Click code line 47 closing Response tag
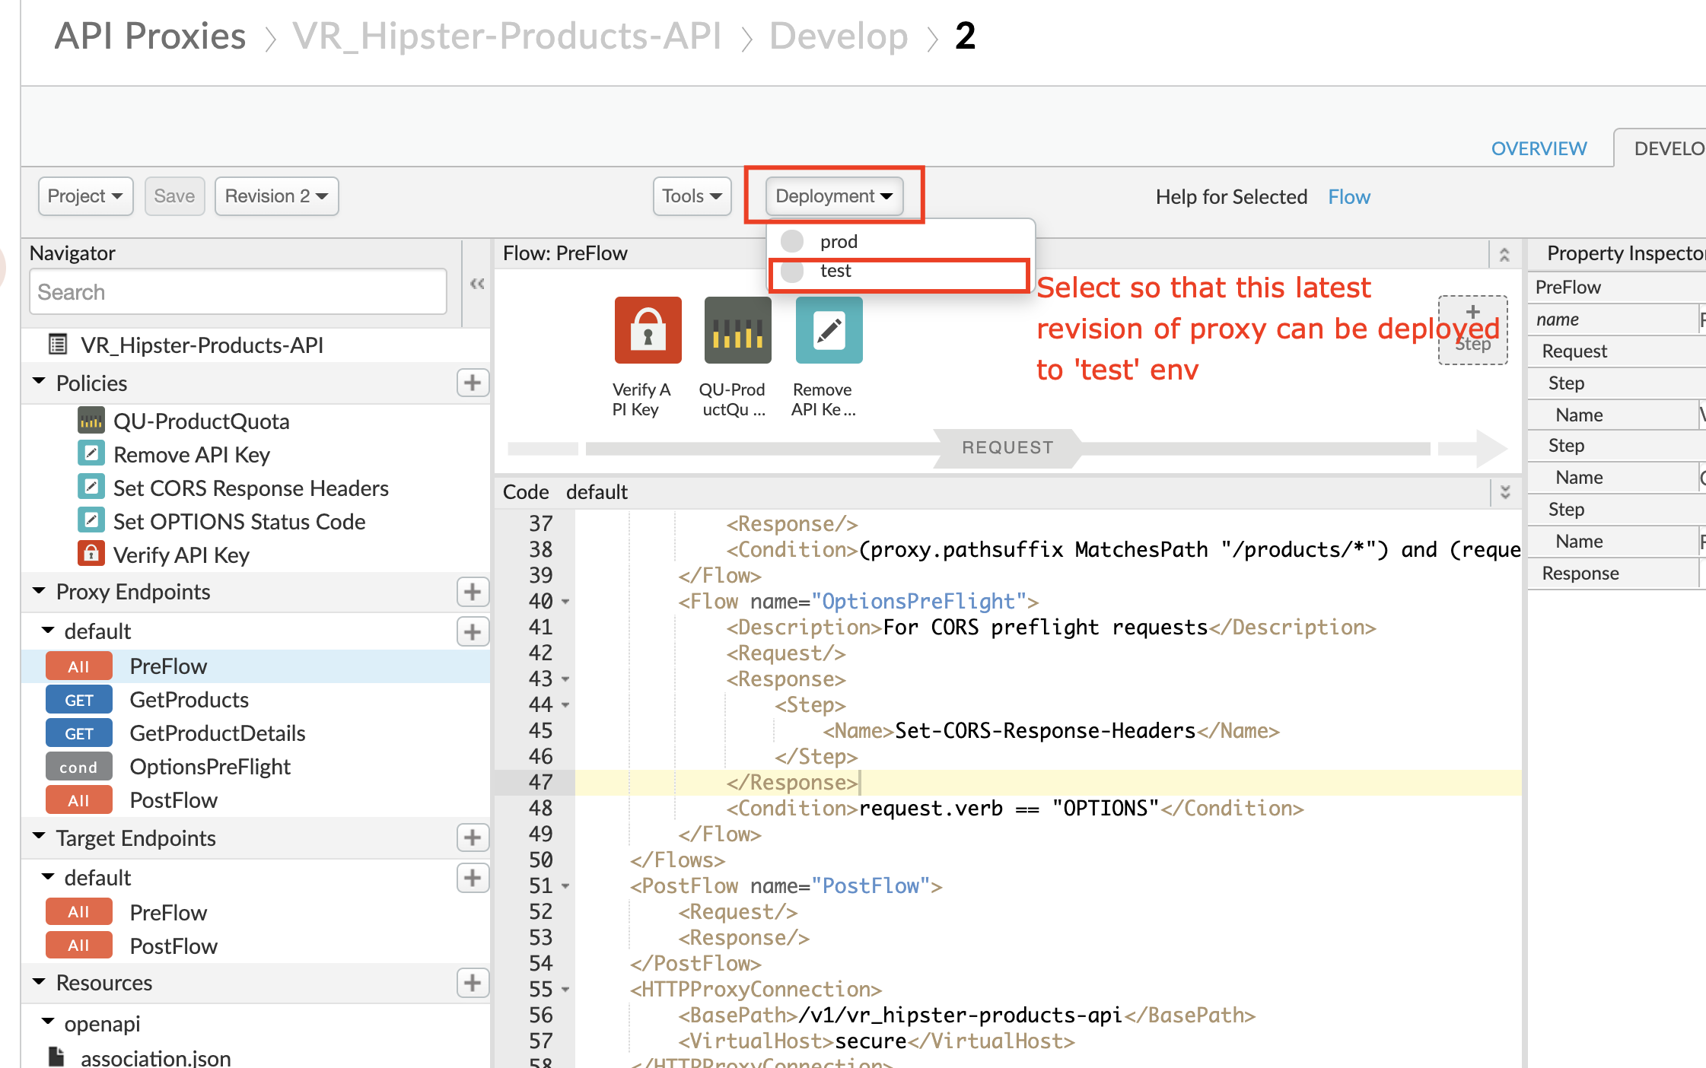 793,783
